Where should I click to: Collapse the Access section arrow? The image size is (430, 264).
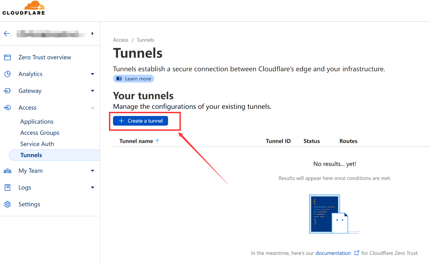pyautogui.click(x=93, y=108)
